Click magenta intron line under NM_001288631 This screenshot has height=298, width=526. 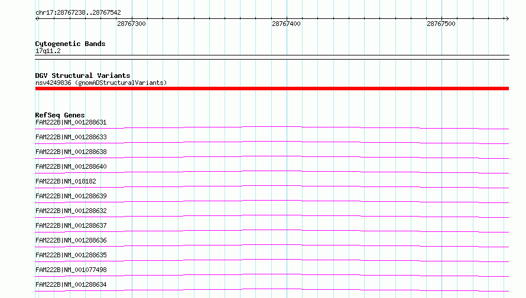[272, 127]
